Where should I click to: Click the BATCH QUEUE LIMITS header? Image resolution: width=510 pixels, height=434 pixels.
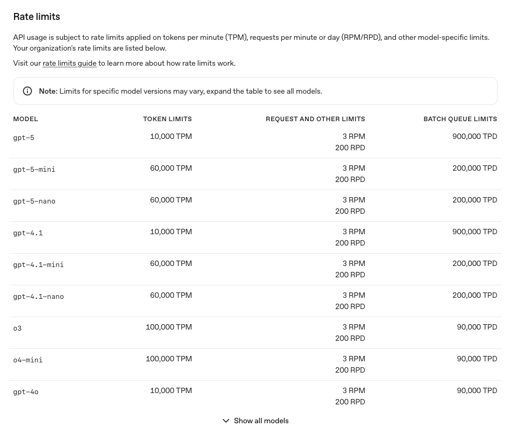coord(460,119)
